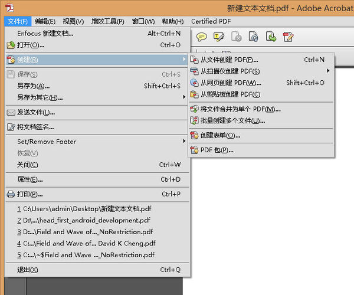Click the Ctrl+D shortcut label
Image resolution: width=354 pixels, height=295 pixels.
[171, 180]
